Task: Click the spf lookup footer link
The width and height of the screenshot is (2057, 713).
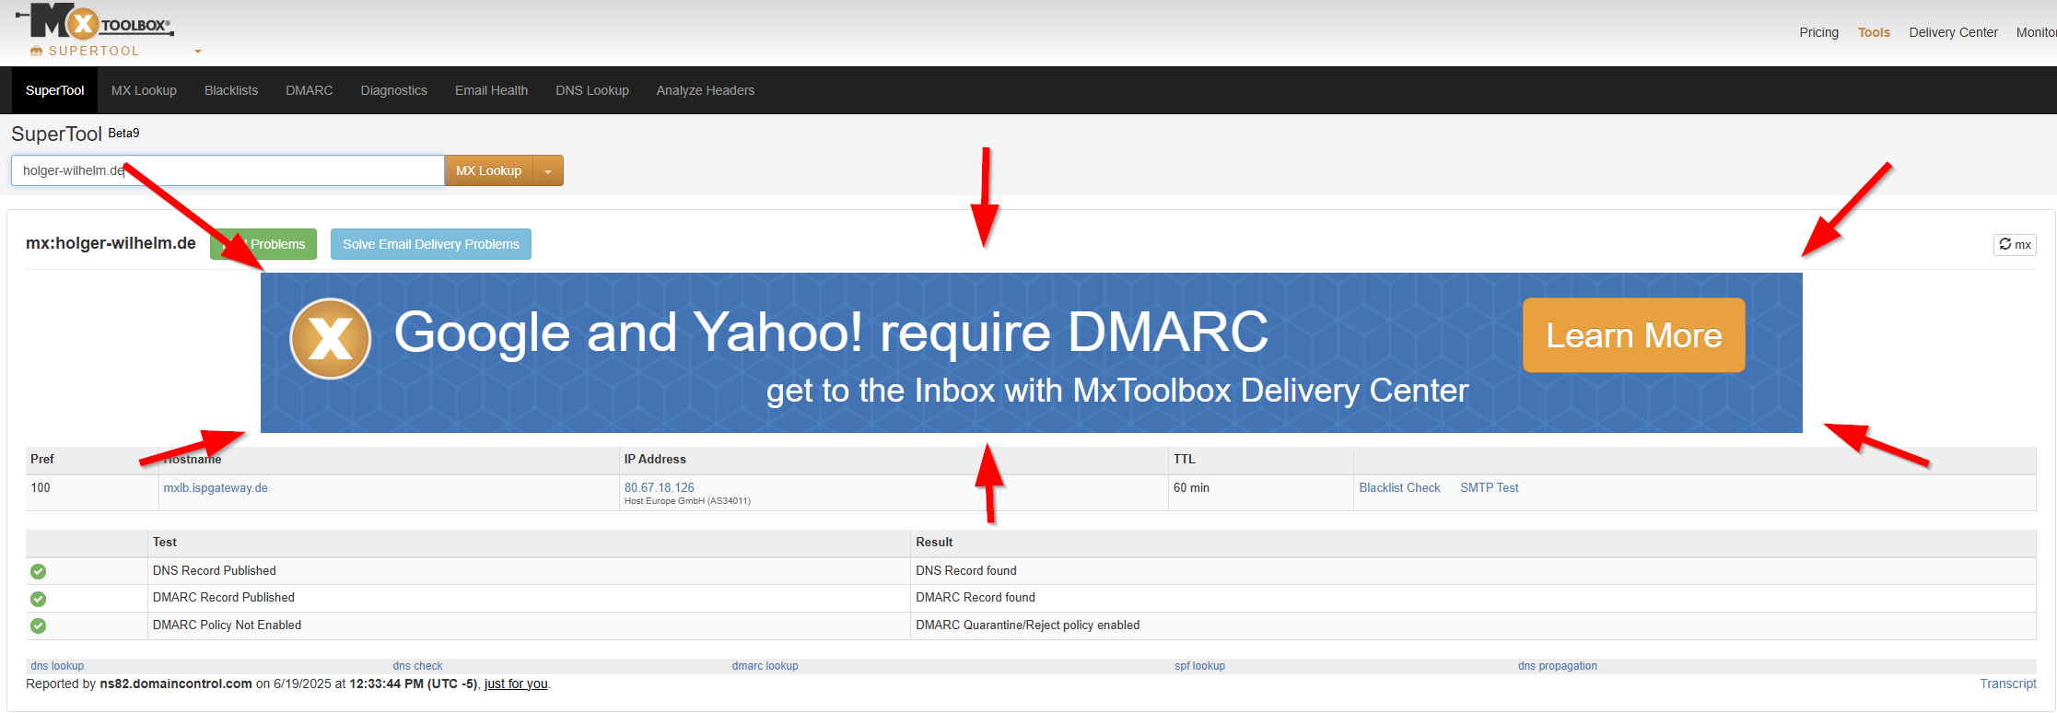Action: click(1199, 666)
